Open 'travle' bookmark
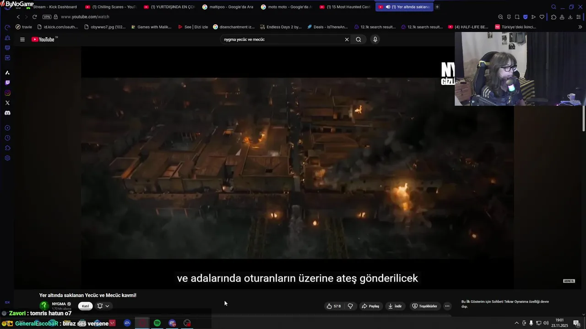The image size is (586, 329). [24, 27]
